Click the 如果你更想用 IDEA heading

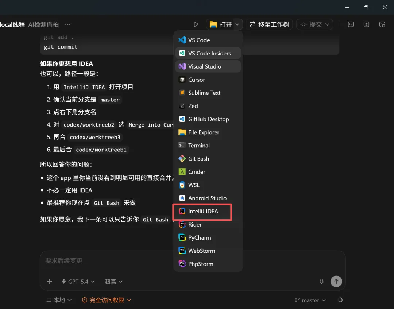[x=66, y=63]
